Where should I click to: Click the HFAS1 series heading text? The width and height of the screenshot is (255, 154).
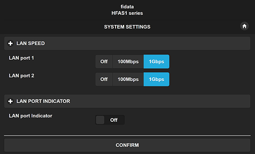click(127, 13)
